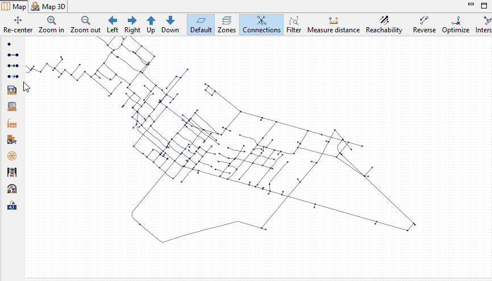Viewport: 492px width, 281px height.
Task: Select the two-node link tool
Action: point(13,55)
